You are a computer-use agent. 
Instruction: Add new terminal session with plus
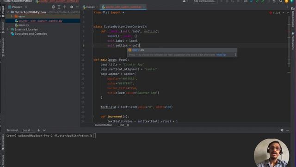(x=38, y=130)
